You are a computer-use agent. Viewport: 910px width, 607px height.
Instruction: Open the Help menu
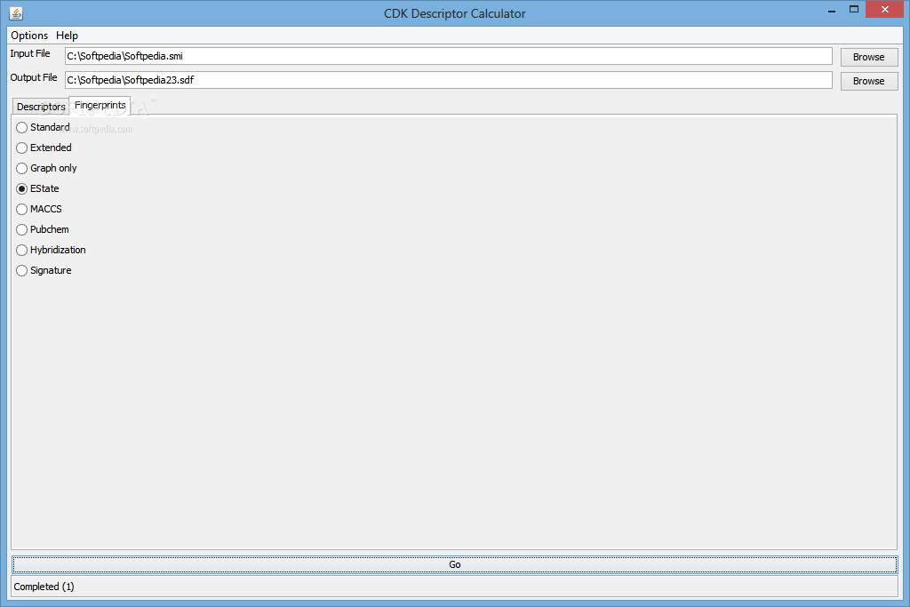(x=67, y=36)
